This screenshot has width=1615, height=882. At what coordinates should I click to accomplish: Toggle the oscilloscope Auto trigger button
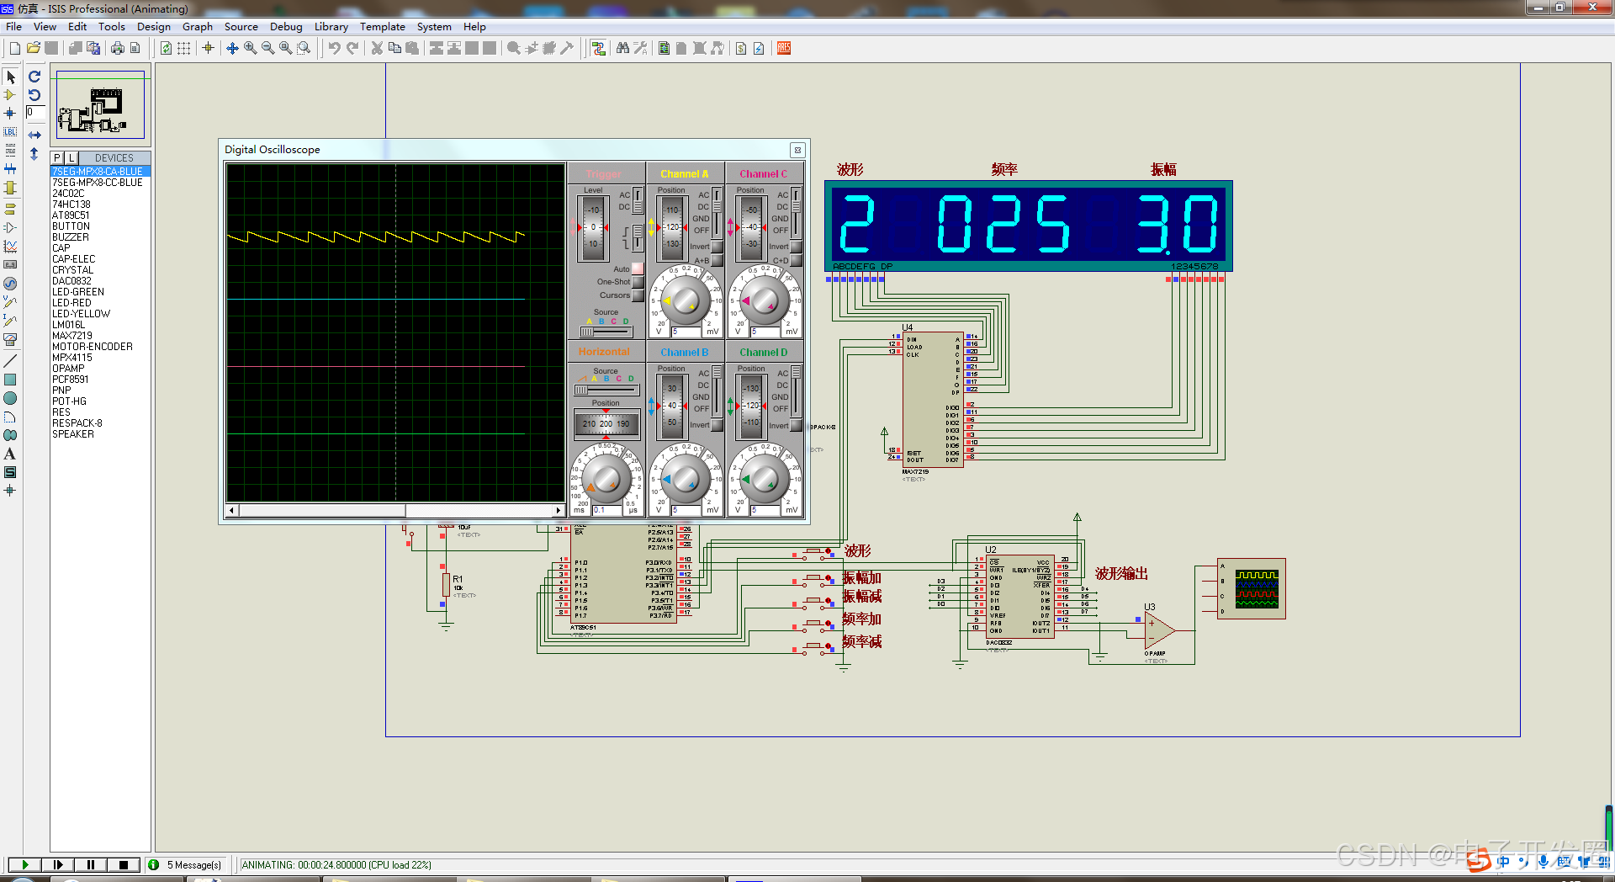(x=638, y=268)
